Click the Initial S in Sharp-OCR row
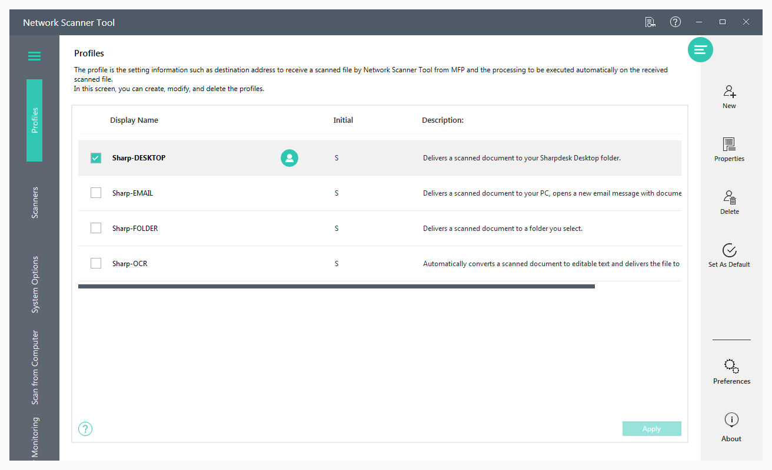Viewport: 772px width, 470px height. click(337, 264)
